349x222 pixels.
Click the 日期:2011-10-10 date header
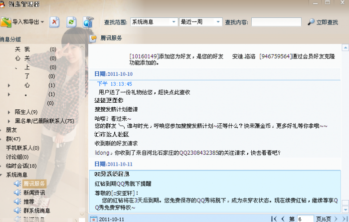114,74
